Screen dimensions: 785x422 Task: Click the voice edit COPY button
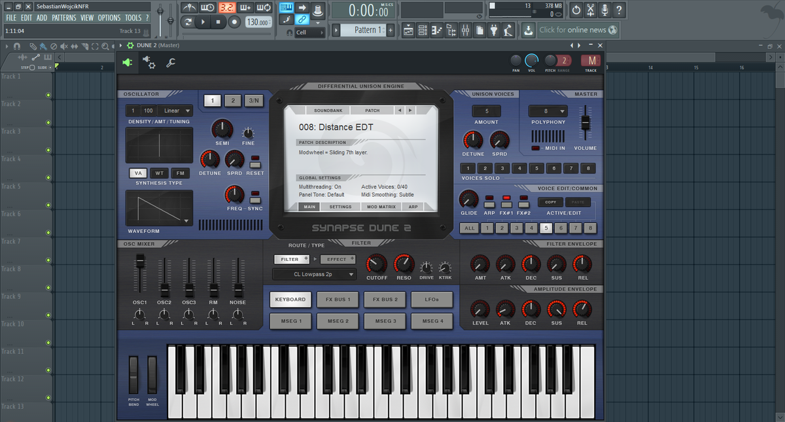click(x=551, y=202)
